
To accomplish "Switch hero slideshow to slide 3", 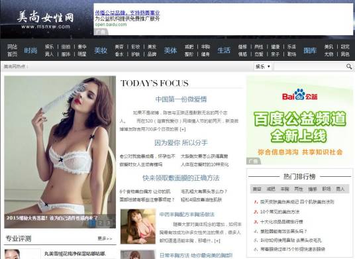I will click(109, 223).
